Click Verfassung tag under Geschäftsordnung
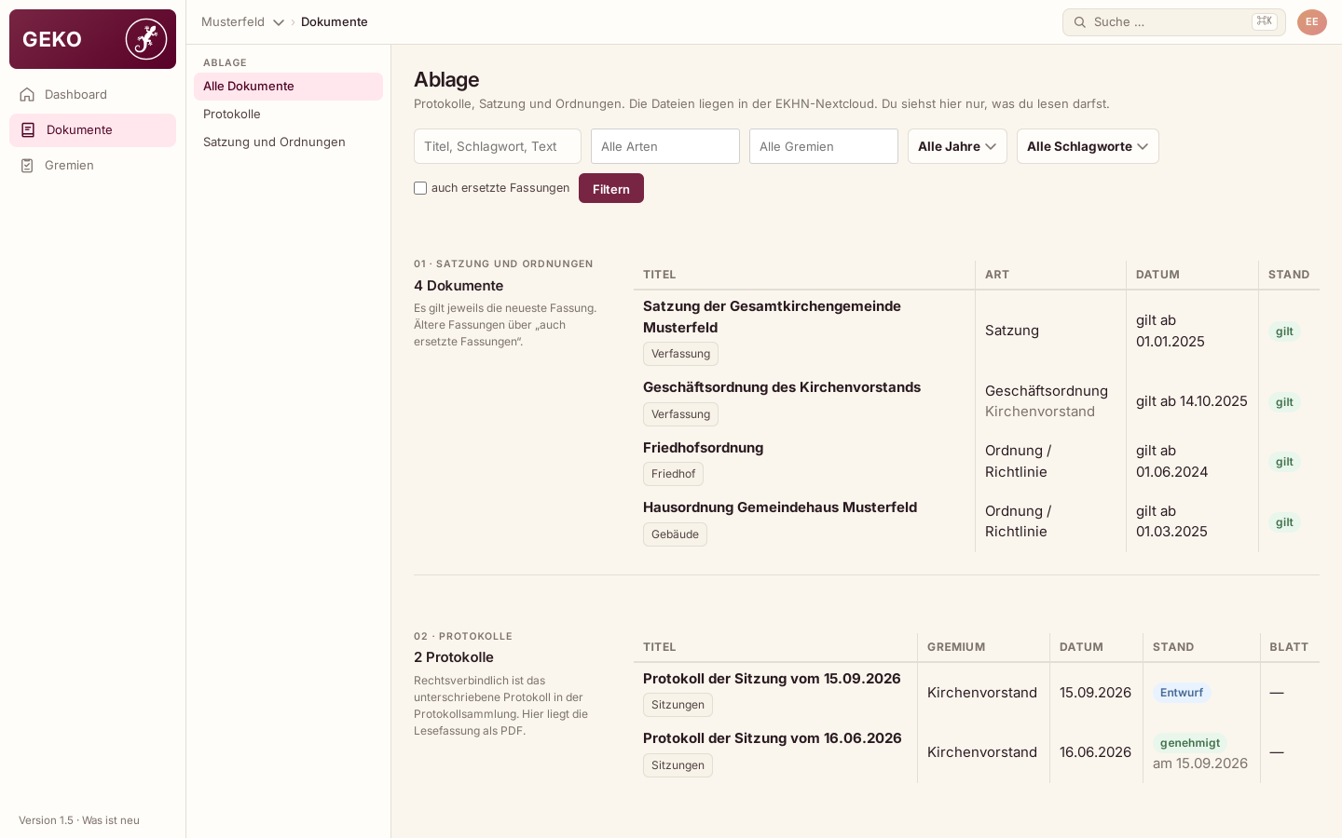The image size is (1342, 838). [x=680, y=414]
